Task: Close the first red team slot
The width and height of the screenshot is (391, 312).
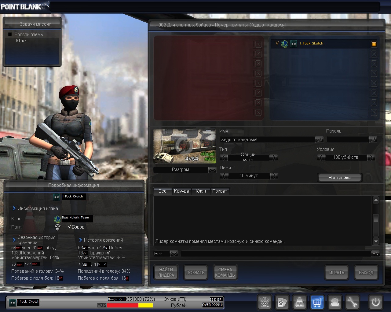Action: pos(258,44)
